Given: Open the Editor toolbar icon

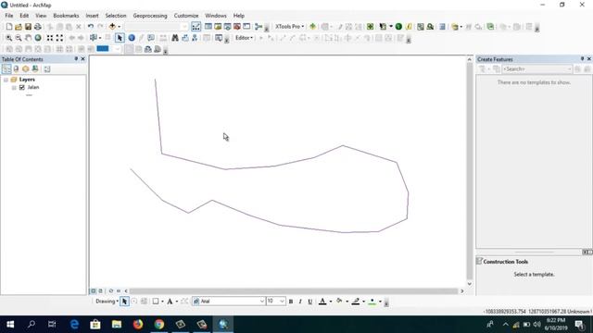Looking at the screenshot, I should point(196,27).
